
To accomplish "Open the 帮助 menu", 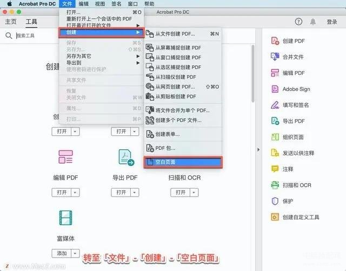I will point(149,4).
